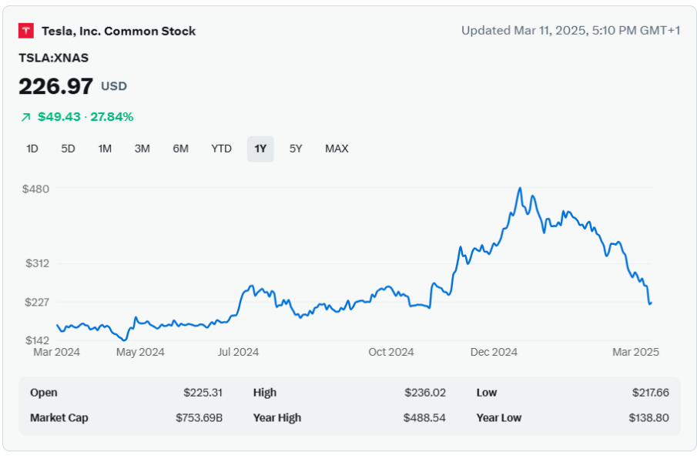697x472 pixels.
Task: Click the Dec 2024 x-axis label
Action: [x=494, y=352]
